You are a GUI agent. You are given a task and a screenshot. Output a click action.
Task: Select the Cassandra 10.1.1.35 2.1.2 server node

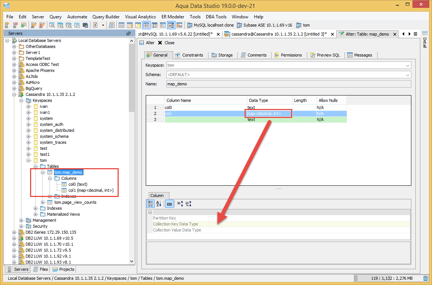pyautogui.click(x=50, y=94)
